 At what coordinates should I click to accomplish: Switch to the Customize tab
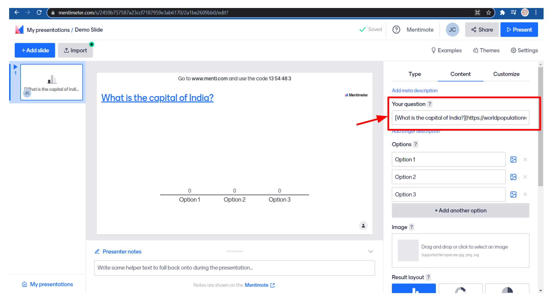click(506, 74)
